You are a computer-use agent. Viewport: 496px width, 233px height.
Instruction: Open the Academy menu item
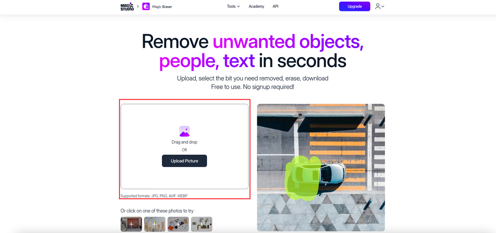tap(257, 7)
